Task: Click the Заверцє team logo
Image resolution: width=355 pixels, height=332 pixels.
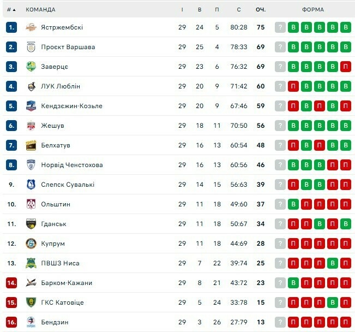Action: 31,67
